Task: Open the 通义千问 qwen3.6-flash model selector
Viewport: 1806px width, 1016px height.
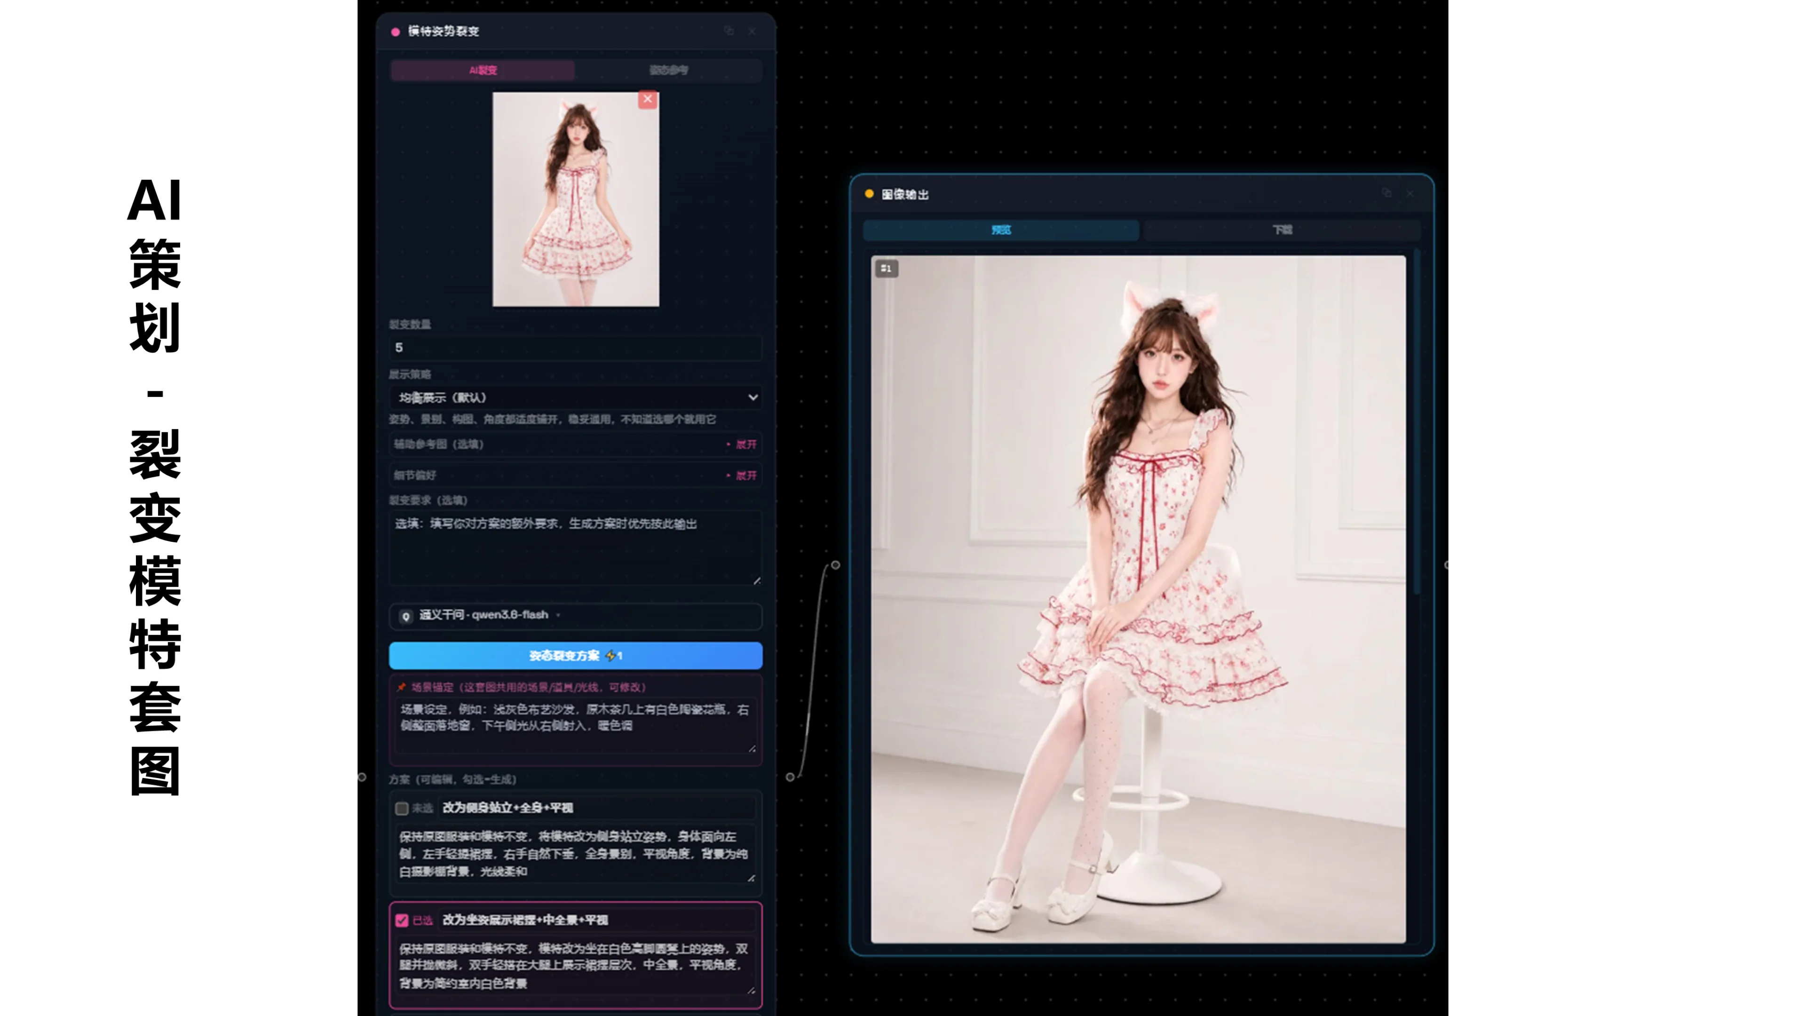Action: [x=576, y=616]
